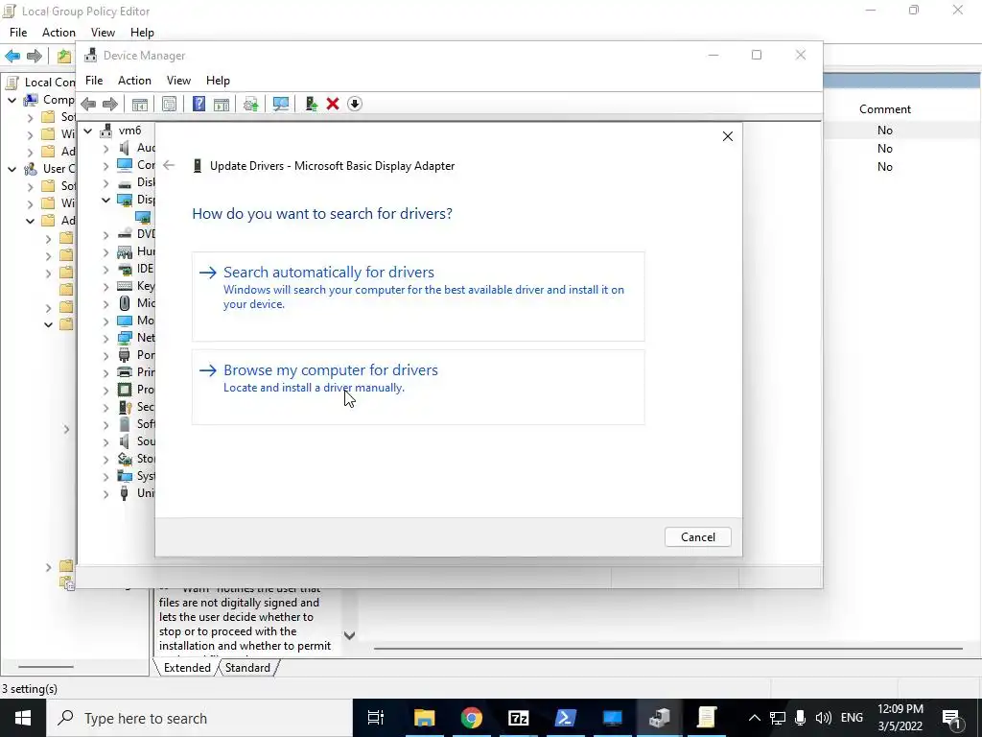Collapse the vm6 root node
982x737 pixels.
coord(88,131)
